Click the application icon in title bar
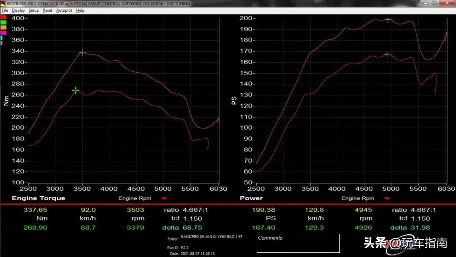456x257 pixels. [x=3, y=3]
